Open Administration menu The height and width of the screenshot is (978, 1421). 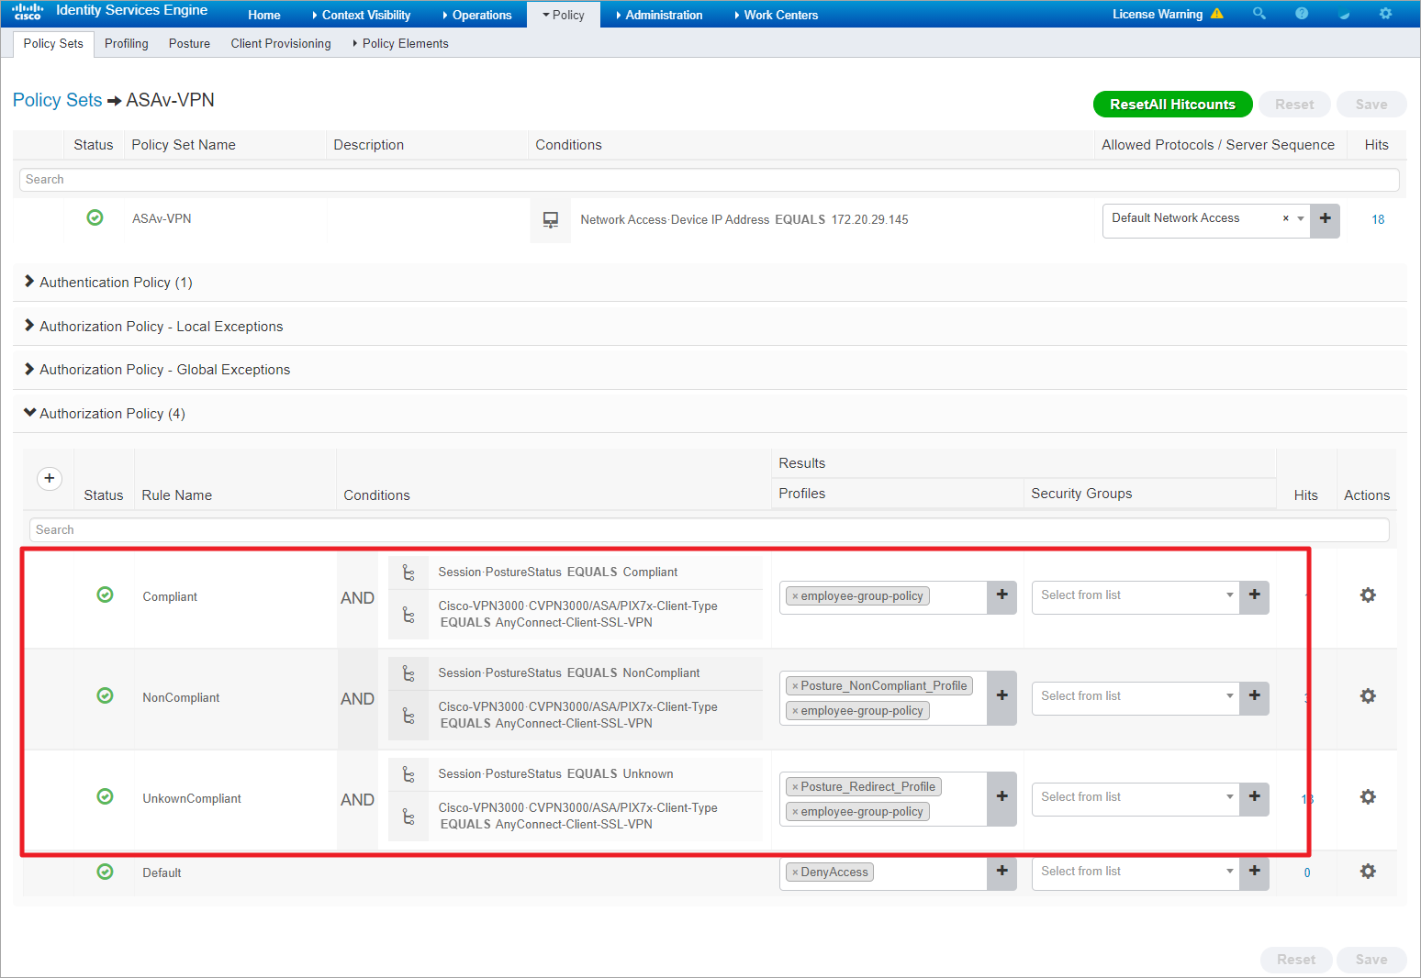(659, 15)
